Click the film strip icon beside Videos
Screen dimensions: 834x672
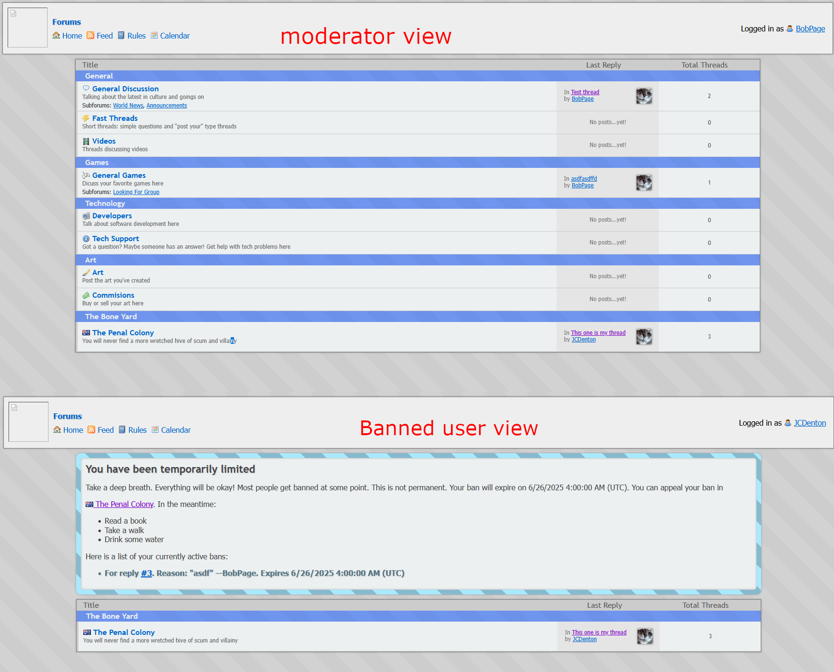coord(86,141)
